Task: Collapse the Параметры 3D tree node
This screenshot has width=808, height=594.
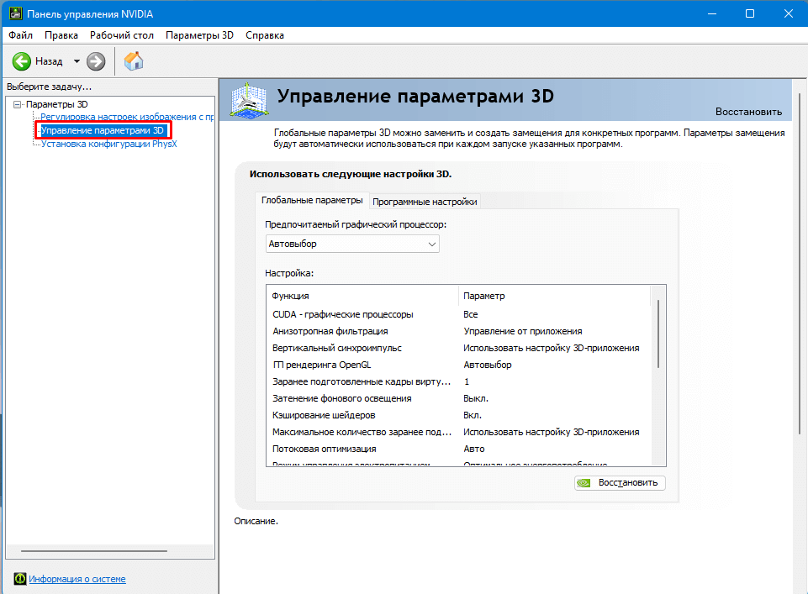Action: tap(18, 104)
